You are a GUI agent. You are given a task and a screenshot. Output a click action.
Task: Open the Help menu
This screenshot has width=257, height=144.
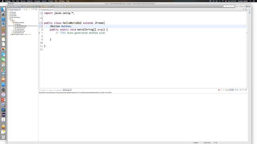68,1
